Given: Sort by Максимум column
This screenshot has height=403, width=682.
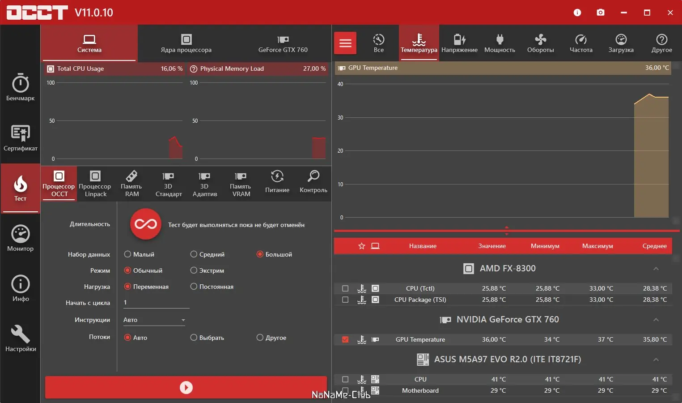Looking at the screenshot, I should coord(597,246).
